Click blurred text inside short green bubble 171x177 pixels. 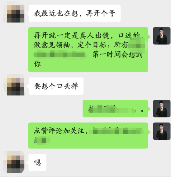pyautogui.click(x=112, y=109)
